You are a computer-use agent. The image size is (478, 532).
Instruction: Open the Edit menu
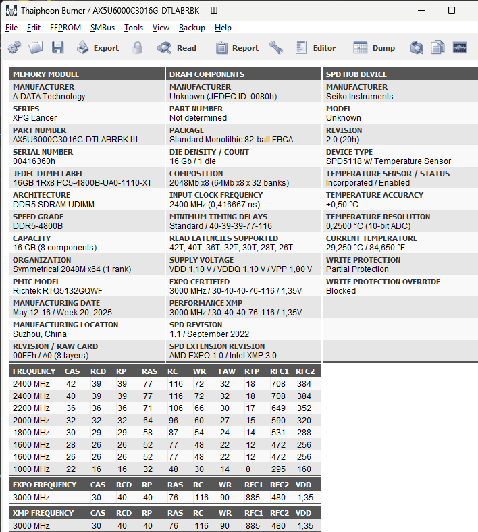pos(34,28)
